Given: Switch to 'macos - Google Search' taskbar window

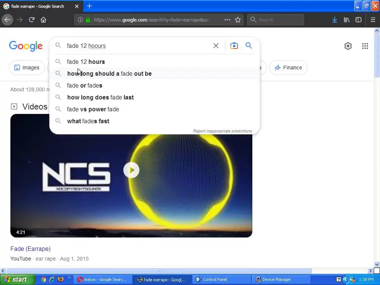Looking at the screenshot, I should click(103, 280).
